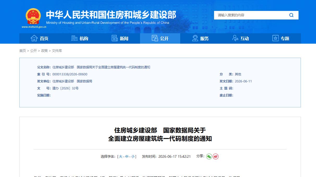
Task: Click the publish time 2026-06-17 15:42:21
Action: pyautogui.click(x=174, y=156)
